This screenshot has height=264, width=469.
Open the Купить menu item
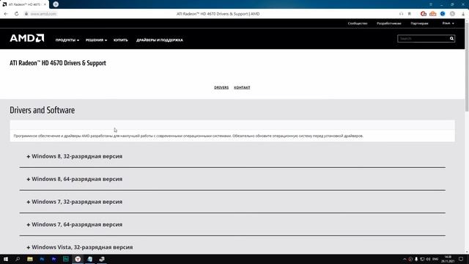120,40
